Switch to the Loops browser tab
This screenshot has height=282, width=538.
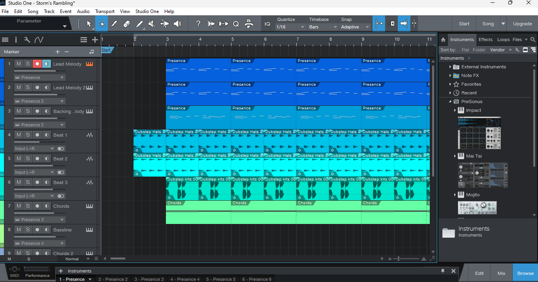503,39
